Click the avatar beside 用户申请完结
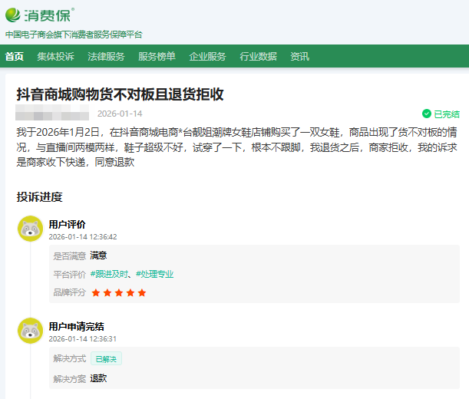This screenshot has width=469, height=399. tap(30, 331)
